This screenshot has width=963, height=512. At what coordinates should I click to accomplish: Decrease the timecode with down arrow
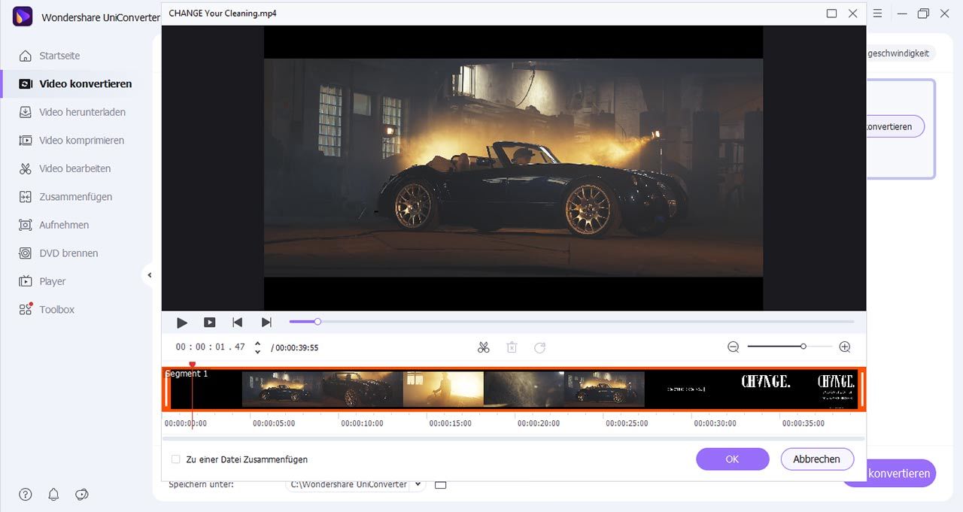[x=258, y=351]
